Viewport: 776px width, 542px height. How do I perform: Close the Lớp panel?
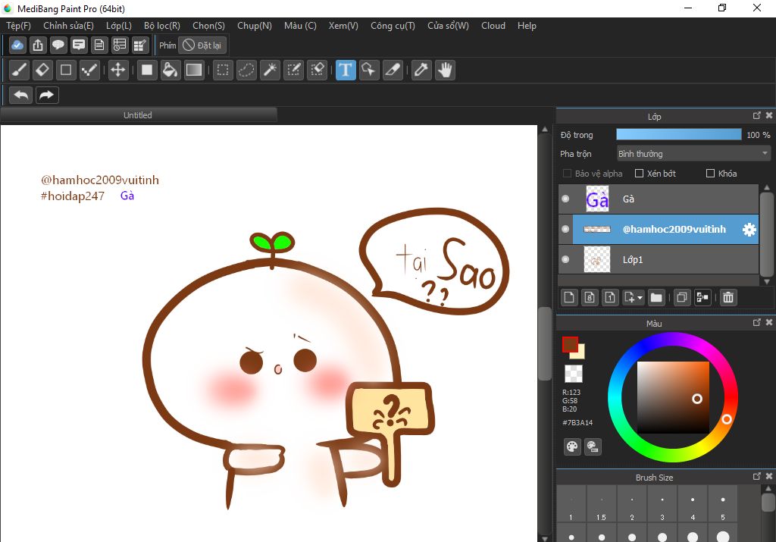click(x=768, y=115)
